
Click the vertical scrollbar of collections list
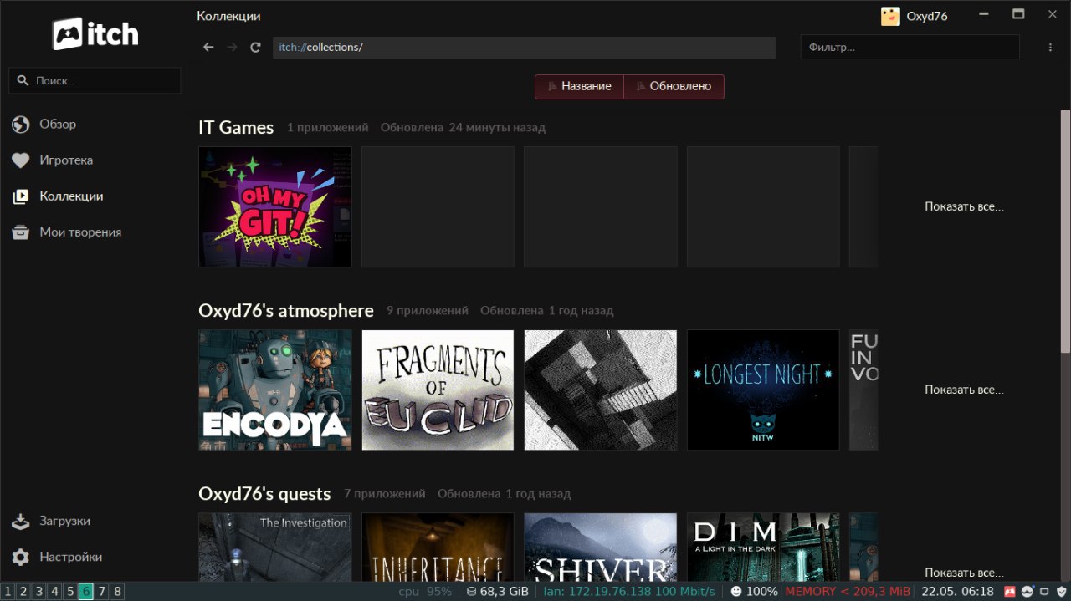[1065, 230]
